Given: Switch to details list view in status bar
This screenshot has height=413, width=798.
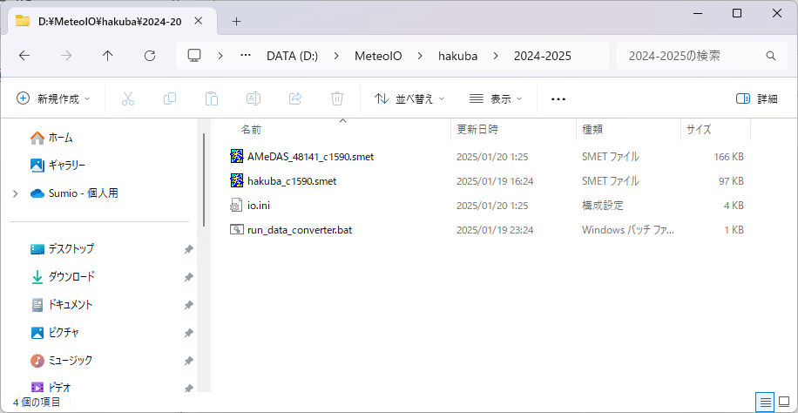Looking at the screenshot, I should (x=765, y=403).
